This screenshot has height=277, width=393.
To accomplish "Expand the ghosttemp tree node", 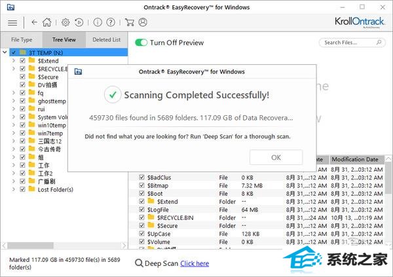I will pyautogui.click(x=14, y=101).
